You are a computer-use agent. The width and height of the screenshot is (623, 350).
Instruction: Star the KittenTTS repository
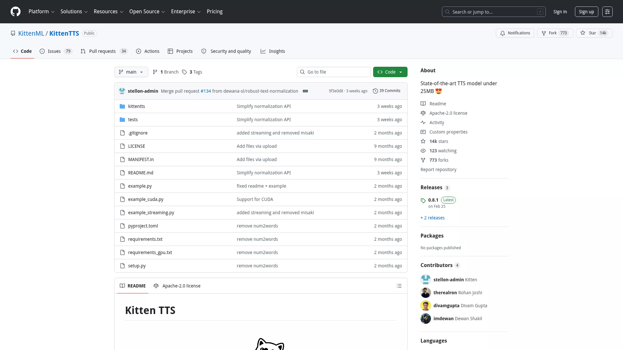point(594,33)
